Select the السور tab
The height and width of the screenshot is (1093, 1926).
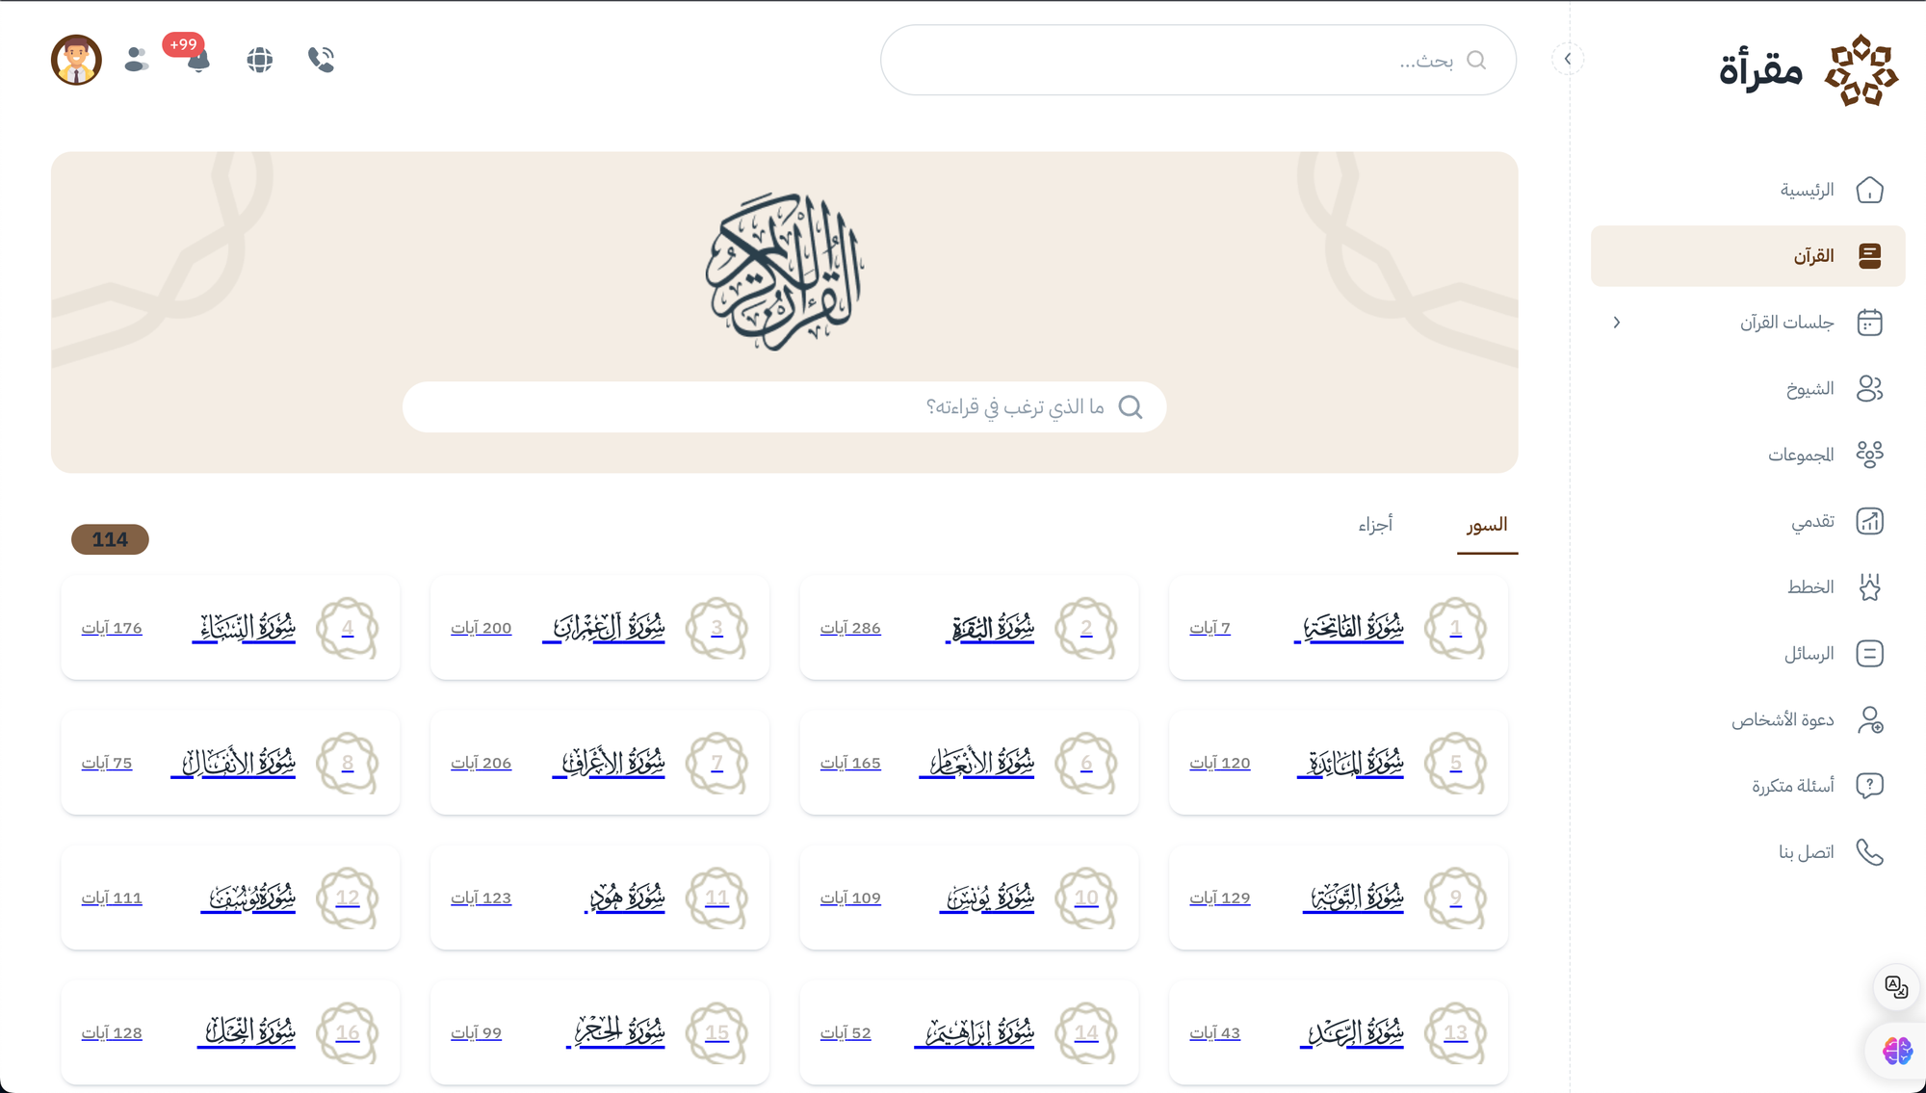(1487, 525)
